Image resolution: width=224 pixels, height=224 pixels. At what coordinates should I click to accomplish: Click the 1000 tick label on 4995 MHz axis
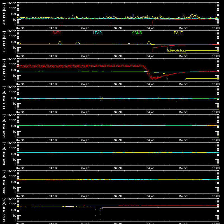13,148
